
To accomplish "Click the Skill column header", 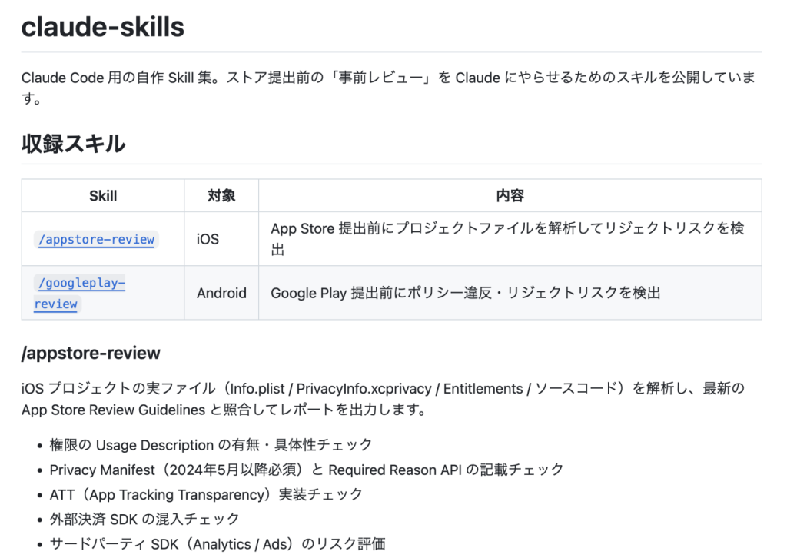I will [x=103, y=196].
